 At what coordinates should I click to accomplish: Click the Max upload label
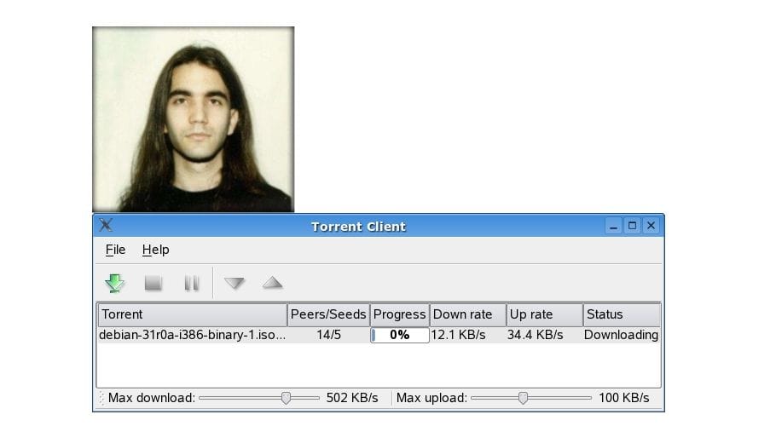431,398
